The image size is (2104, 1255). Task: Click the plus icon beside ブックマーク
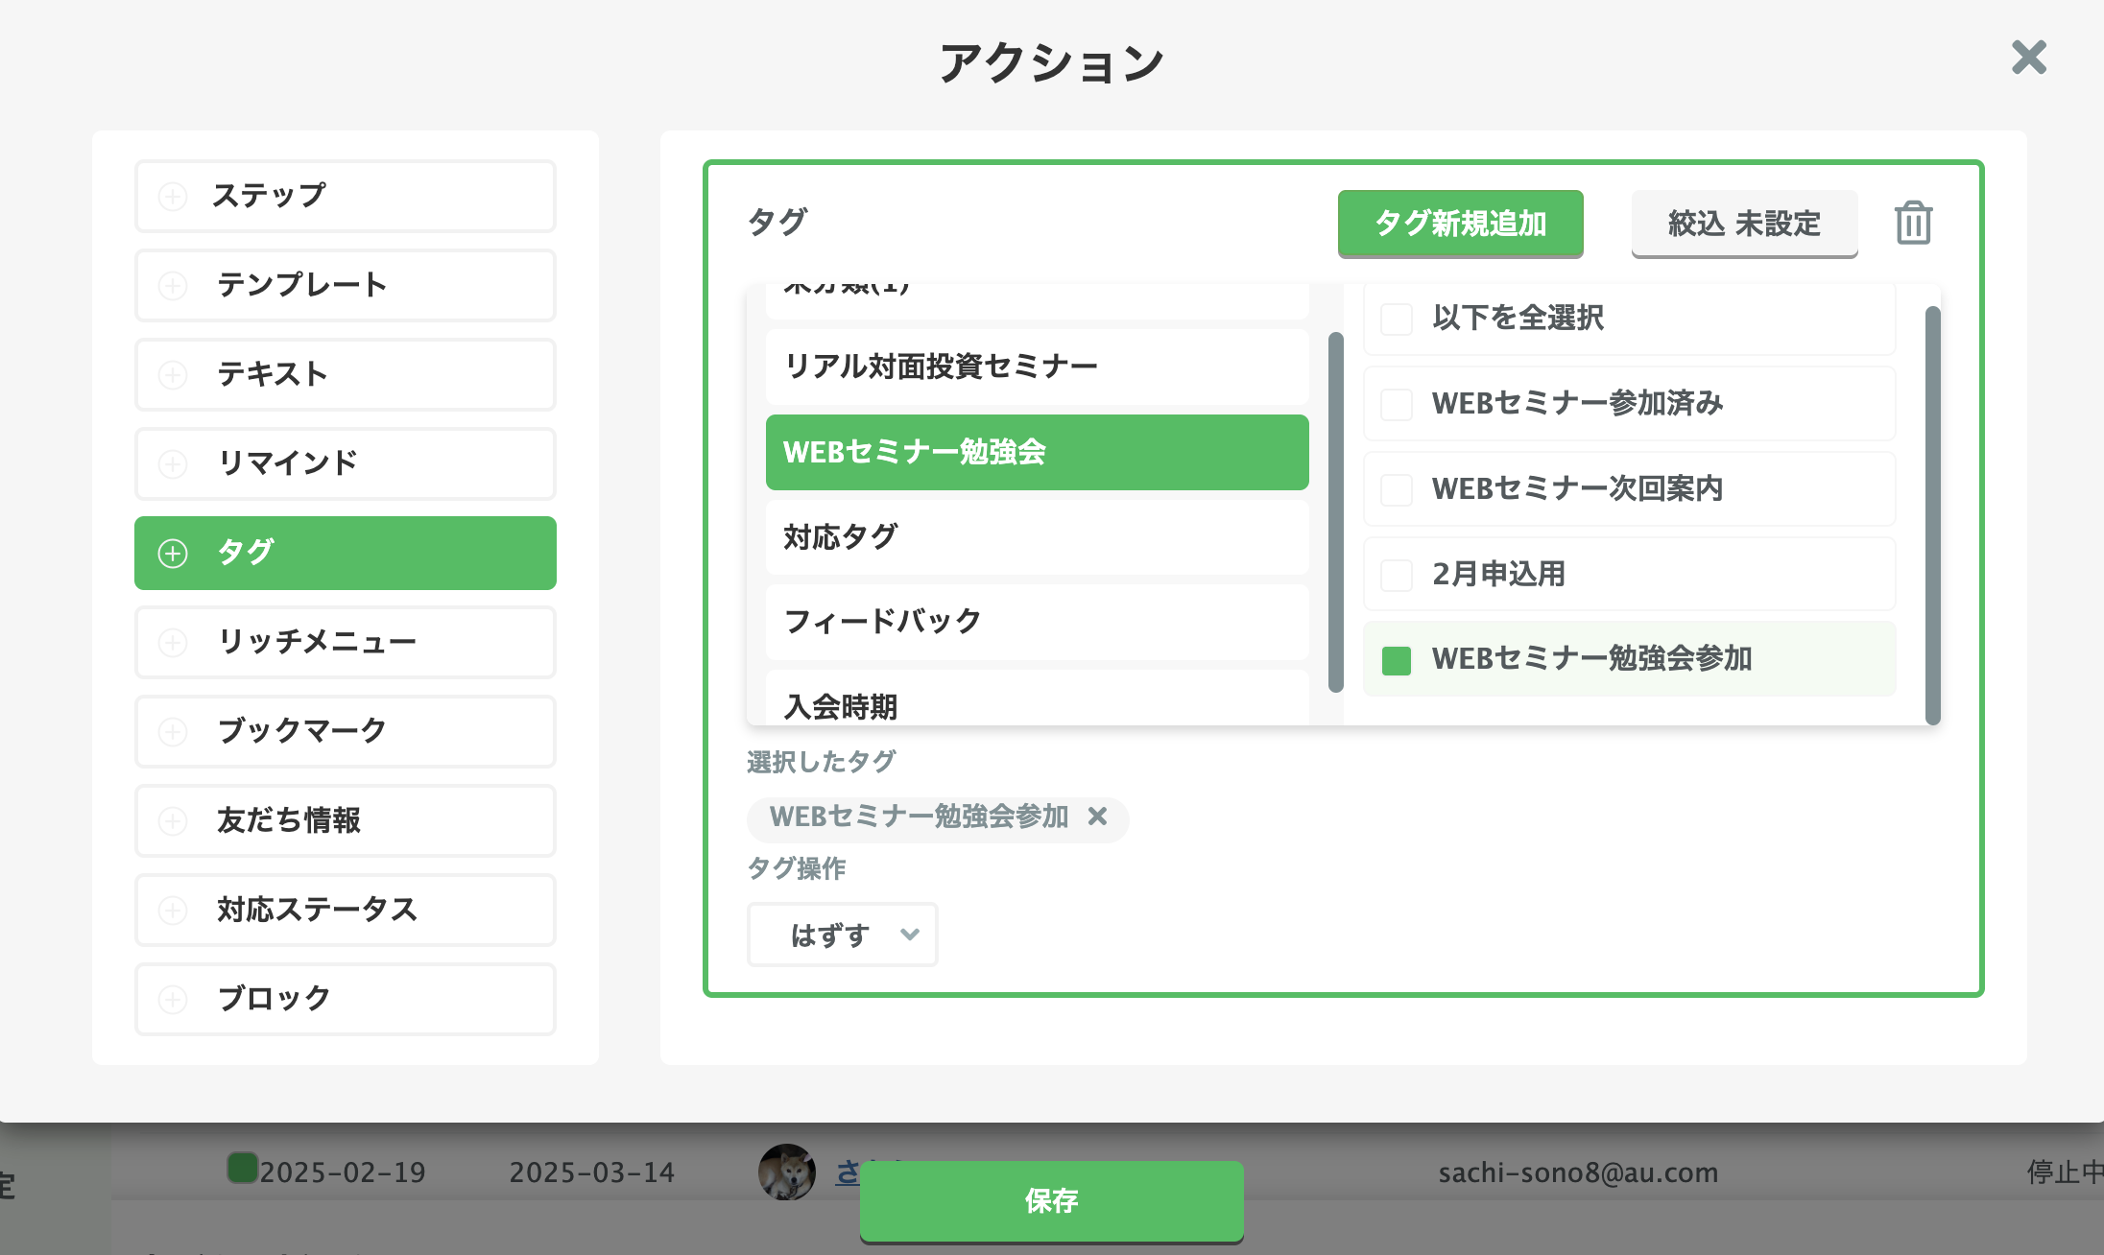click(174, 731)
